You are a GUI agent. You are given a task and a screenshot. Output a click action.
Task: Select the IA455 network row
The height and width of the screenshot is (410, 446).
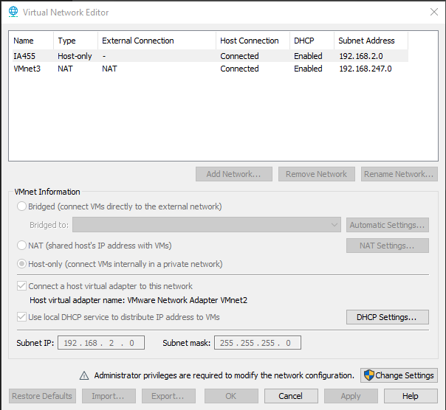210,56
